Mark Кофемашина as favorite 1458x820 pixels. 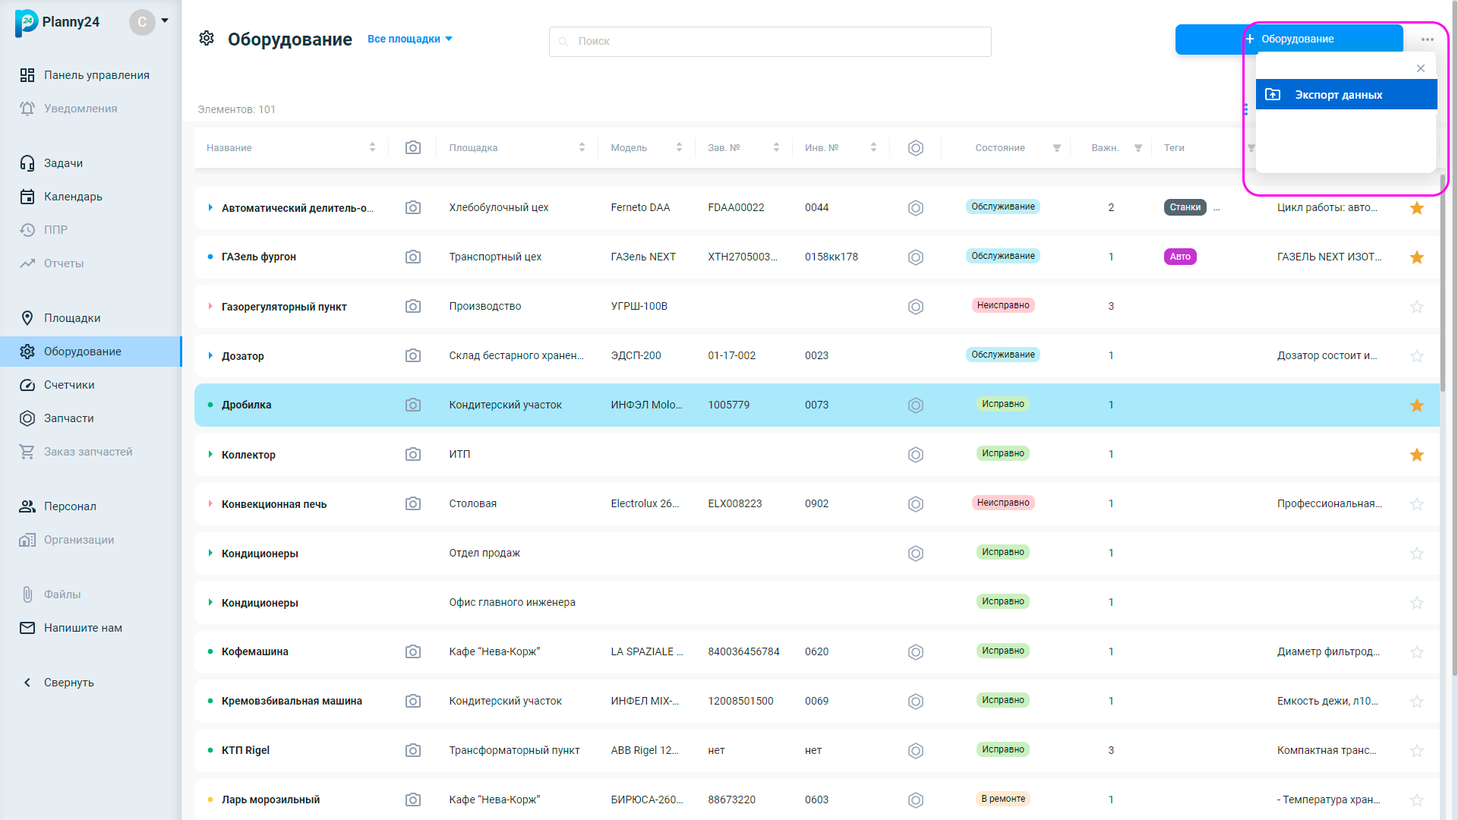click(x=1417, y=652)
